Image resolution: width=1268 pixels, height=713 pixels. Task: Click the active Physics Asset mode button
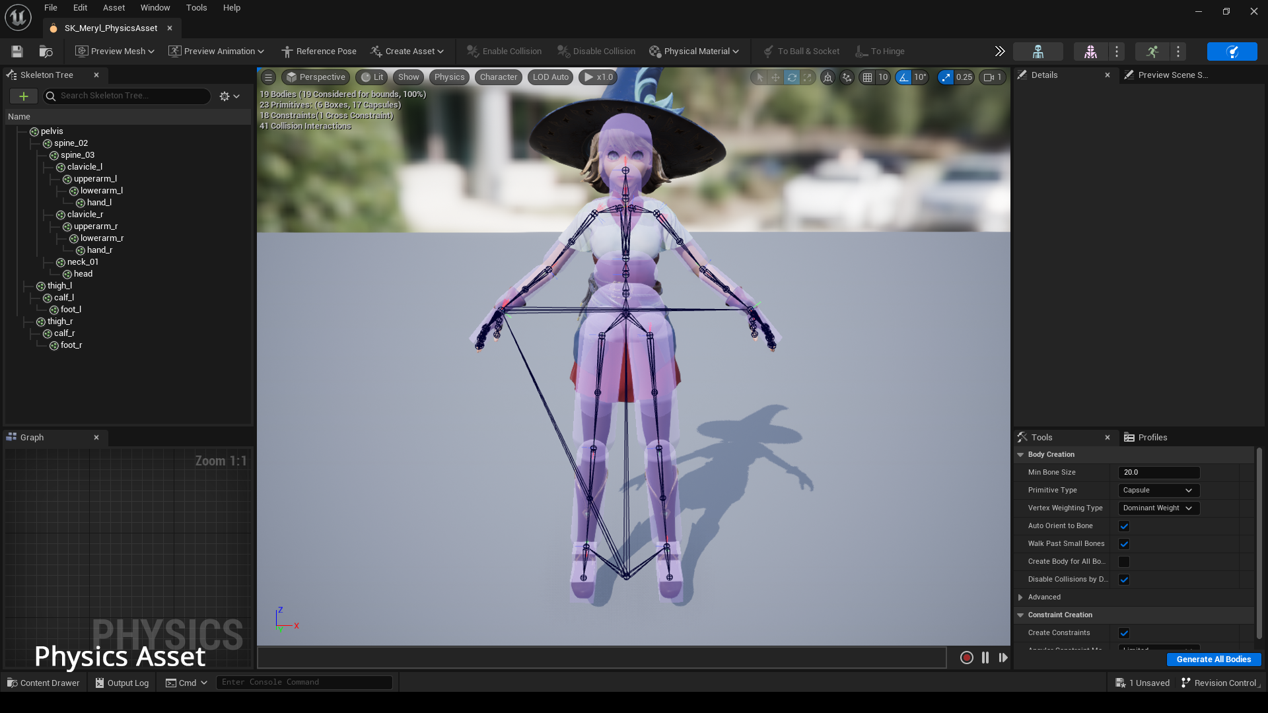[1232, 51]
